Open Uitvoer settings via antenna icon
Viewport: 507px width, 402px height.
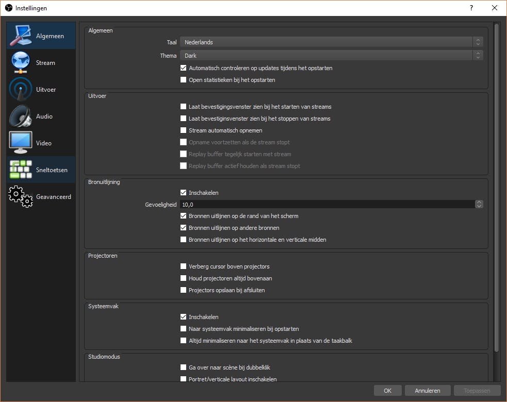(x=21, y=90)
